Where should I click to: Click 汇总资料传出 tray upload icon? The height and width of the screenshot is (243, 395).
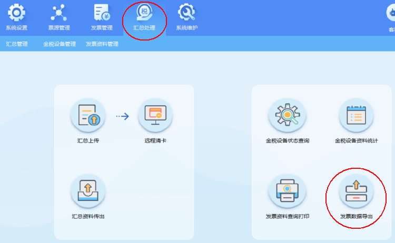(88, 191)
